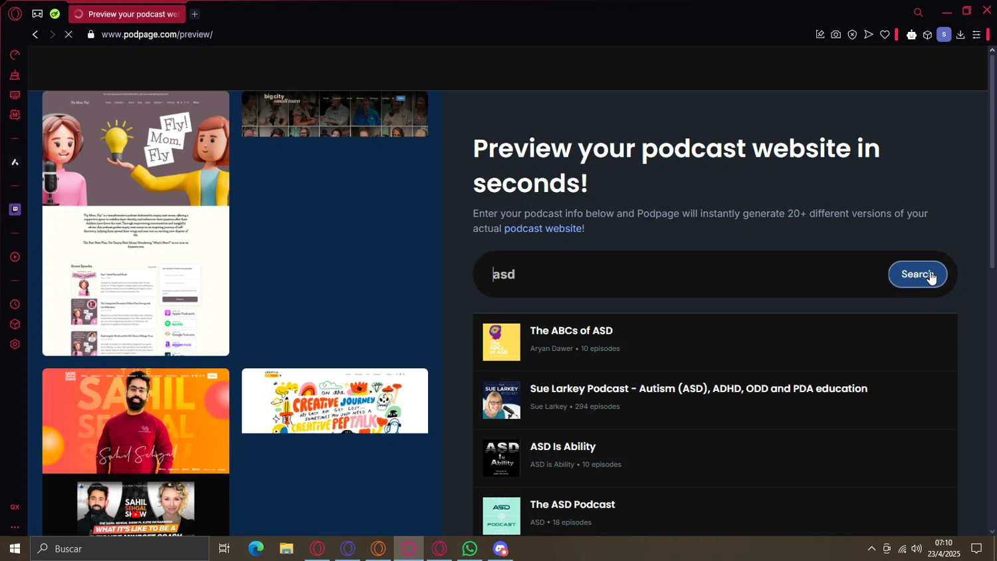Open volume control in system tray

point(917,548)
